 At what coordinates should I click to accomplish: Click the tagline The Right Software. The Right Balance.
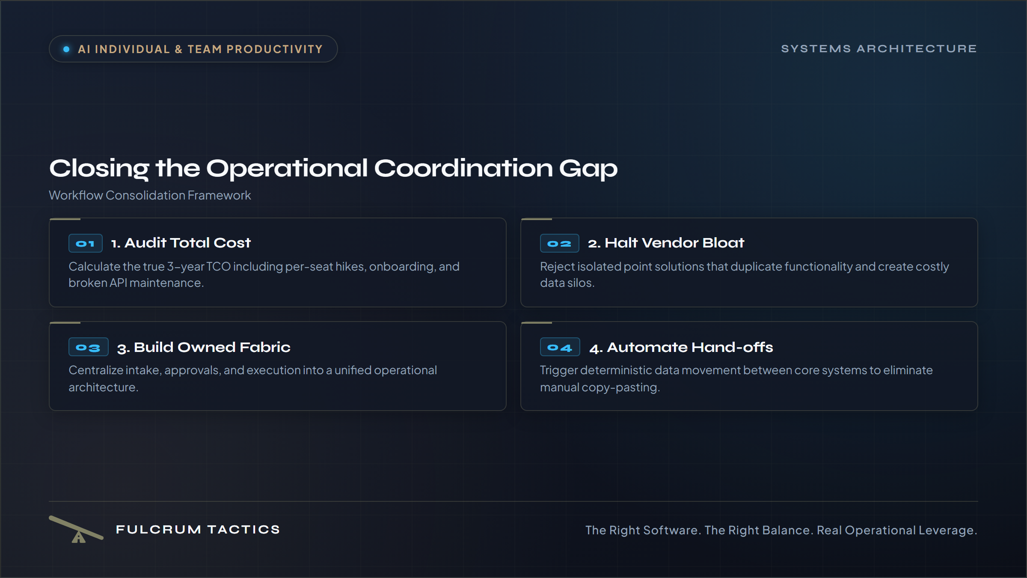coord(781,530)
